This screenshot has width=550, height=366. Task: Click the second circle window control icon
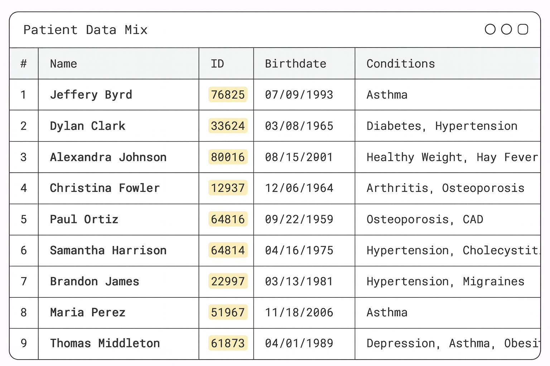(506, 29)
